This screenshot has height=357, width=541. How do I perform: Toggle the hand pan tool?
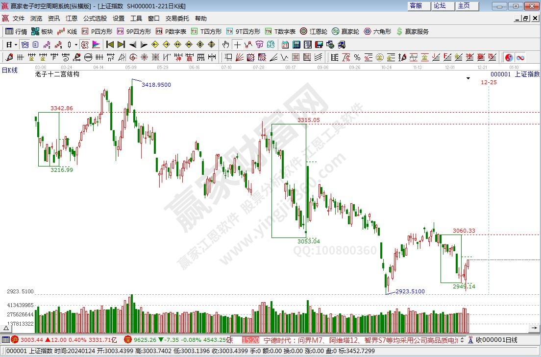coord(225,45)
